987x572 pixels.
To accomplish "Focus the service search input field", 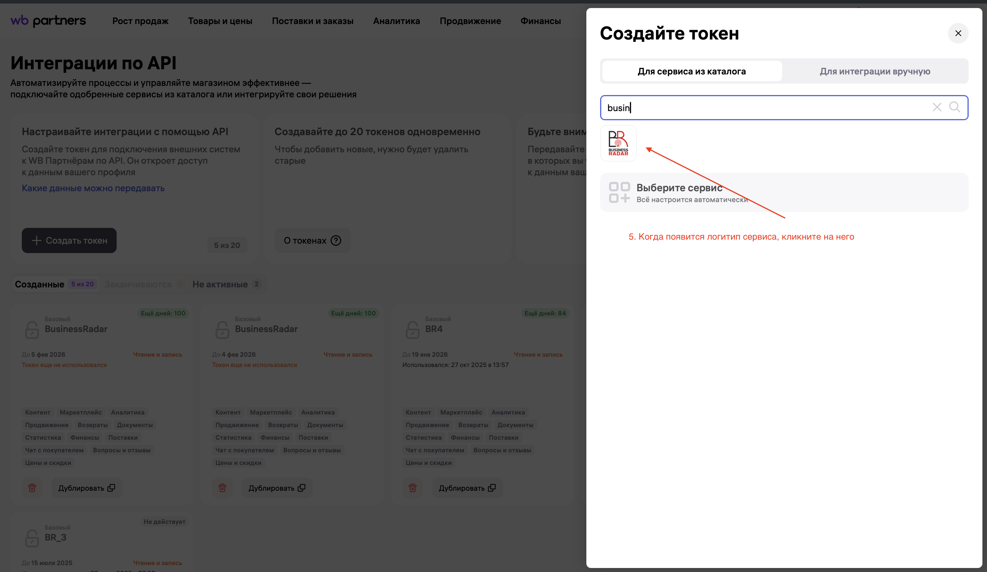I will tap(764, 108).
